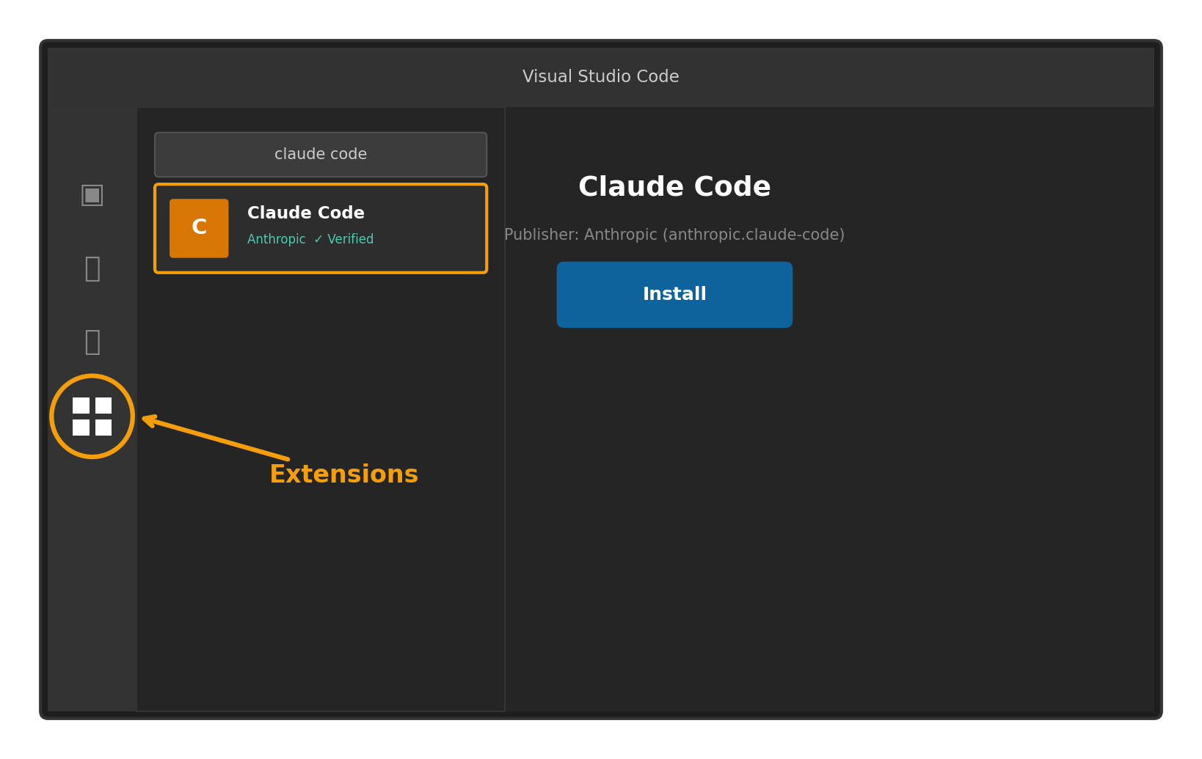Click the orange Extensions annotation label

click(x=343, y=474)
